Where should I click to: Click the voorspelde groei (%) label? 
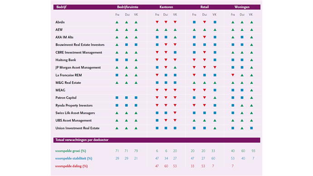tap(70, 151)
